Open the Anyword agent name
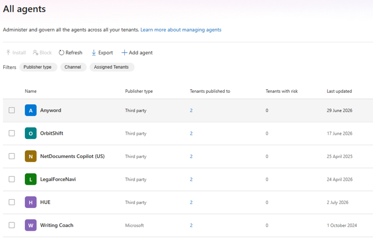 point(51,110)
